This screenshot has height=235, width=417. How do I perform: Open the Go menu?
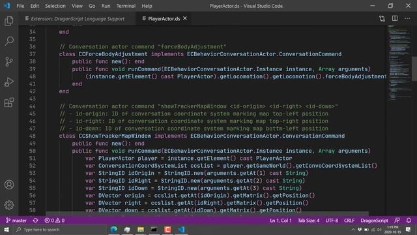tap(92, 6)
